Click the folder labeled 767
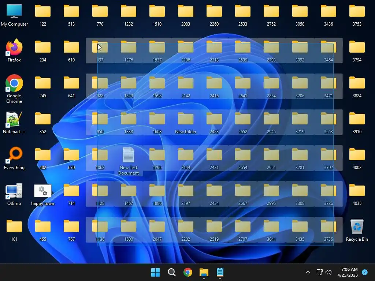This screenshot has height=281, width=375. click(71, 230)
